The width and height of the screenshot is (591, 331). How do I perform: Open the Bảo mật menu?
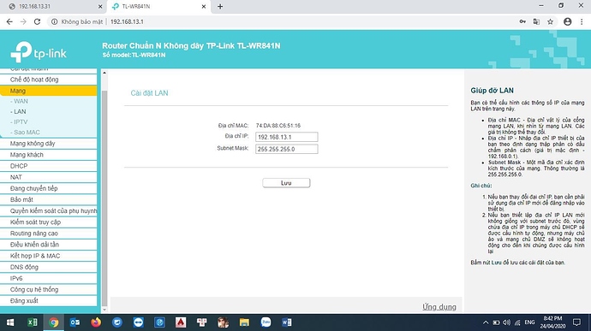[x=49, y=199]
